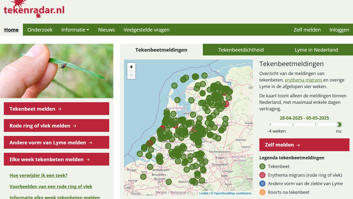Click the tick on grass photo
353x199 pixels.
tap(57, 71)
